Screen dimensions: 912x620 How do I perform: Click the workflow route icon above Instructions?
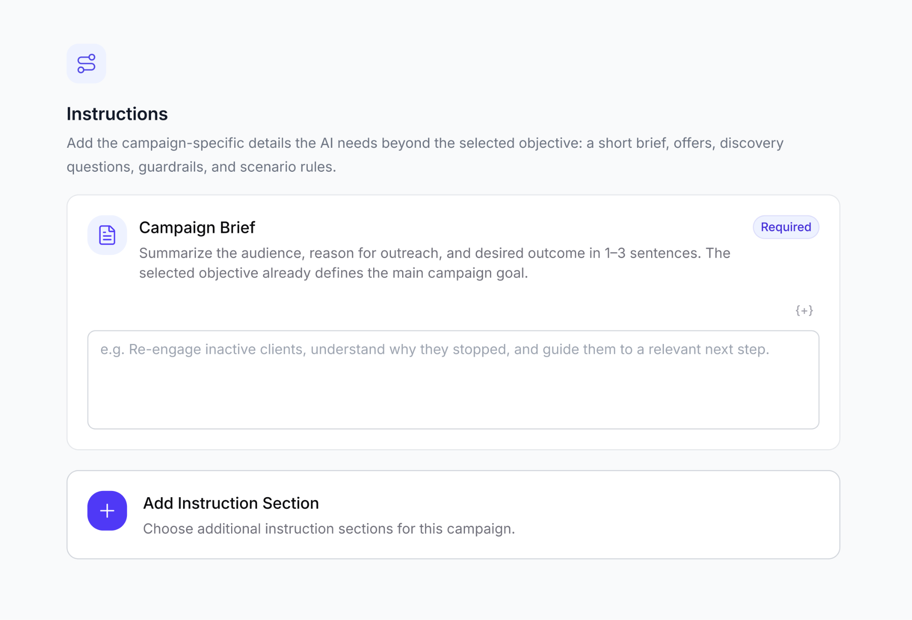coord(86,63)
